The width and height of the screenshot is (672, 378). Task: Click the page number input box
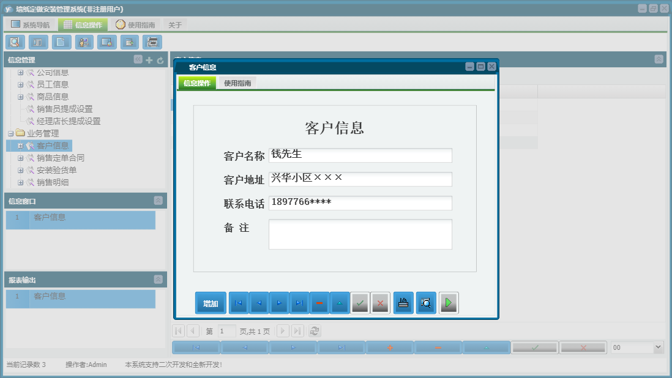pos(226,331)
